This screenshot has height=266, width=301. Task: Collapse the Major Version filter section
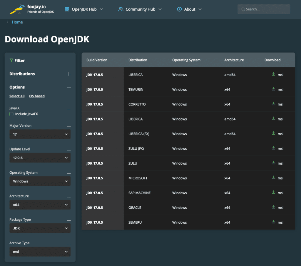pyautogui.click(x=69, y=127)
